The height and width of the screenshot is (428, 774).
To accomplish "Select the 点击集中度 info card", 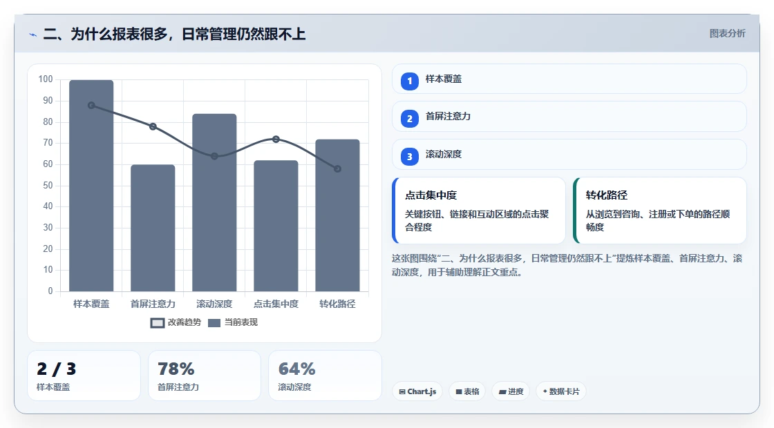I will [479, 211].
